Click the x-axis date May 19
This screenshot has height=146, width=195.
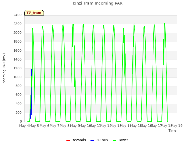177,126
